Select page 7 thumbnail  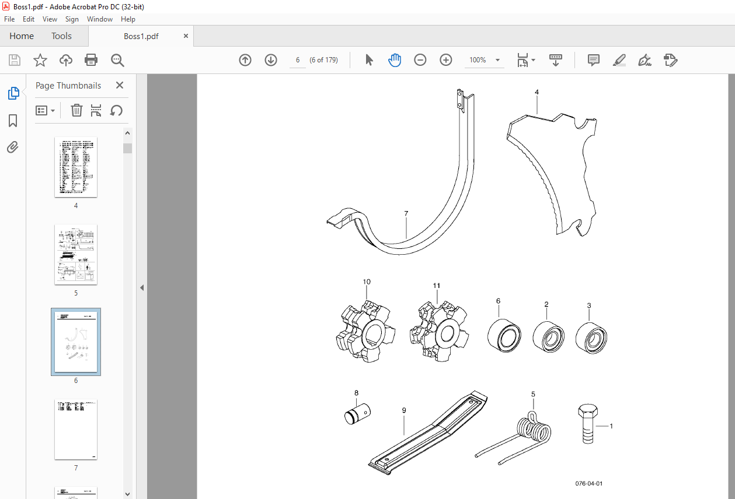tap(76, 430)
